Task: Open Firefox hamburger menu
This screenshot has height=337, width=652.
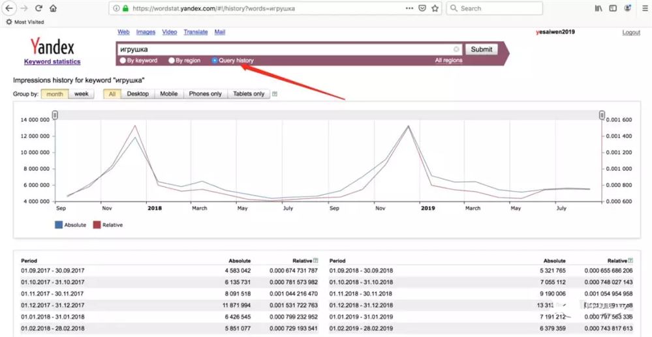Action: (645, 8)
